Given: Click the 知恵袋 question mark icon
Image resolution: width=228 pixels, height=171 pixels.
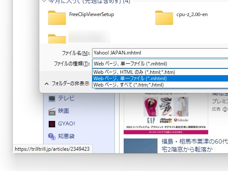Looking at the screenshot, I should coord(52,136).
